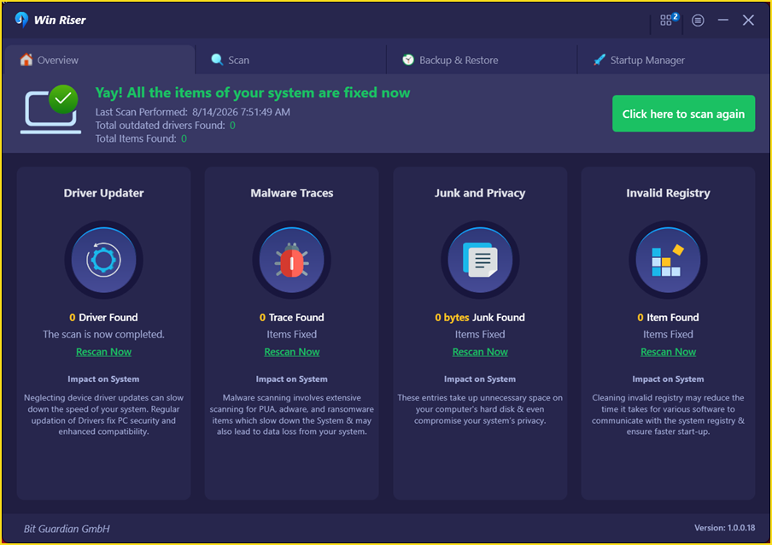
Task: Click Items Fixed under Invalid Registry
Action: (668, 334)
